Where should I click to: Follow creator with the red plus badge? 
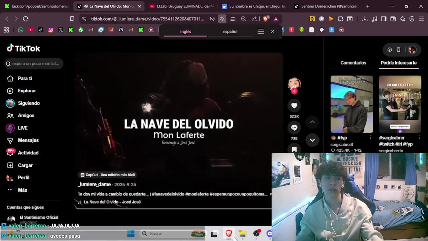[294, 91]
